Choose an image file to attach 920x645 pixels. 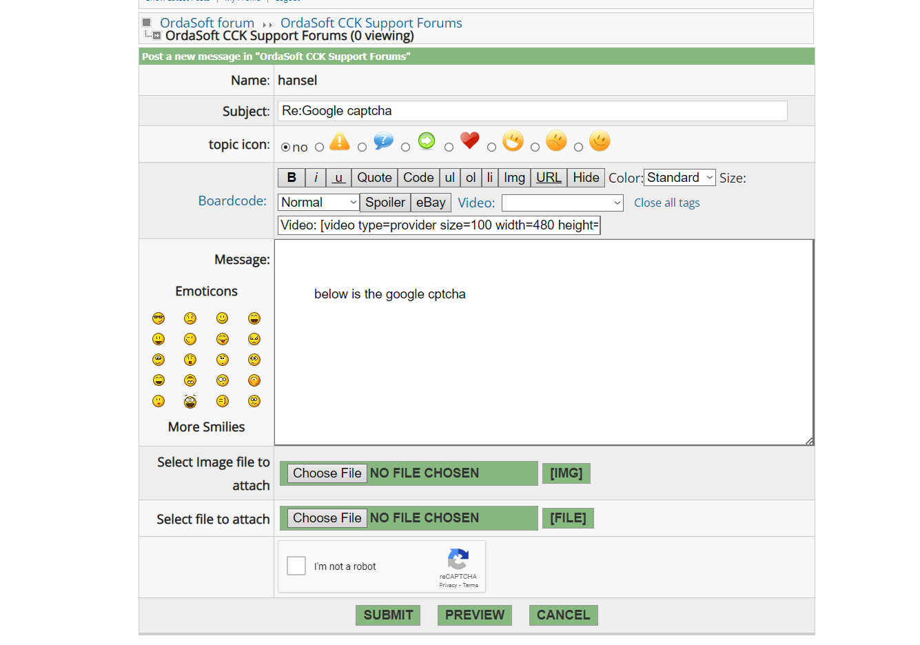327,473
